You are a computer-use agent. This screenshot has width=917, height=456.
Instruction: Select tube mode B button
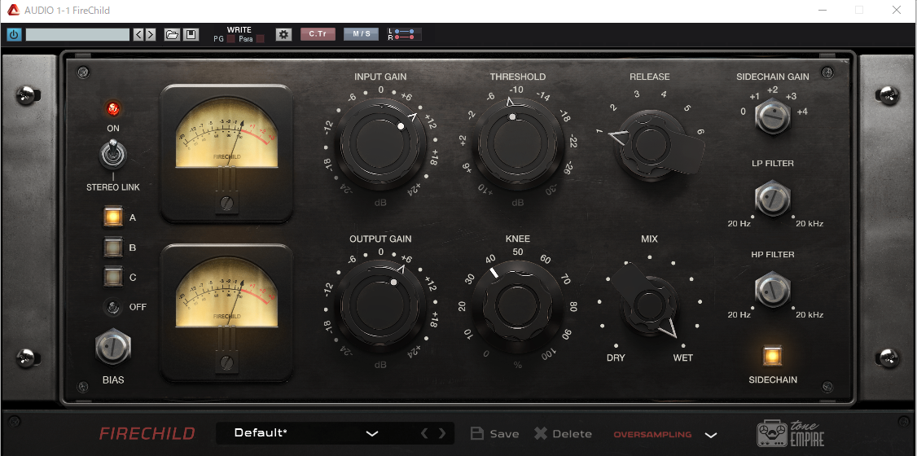(113, 248)
